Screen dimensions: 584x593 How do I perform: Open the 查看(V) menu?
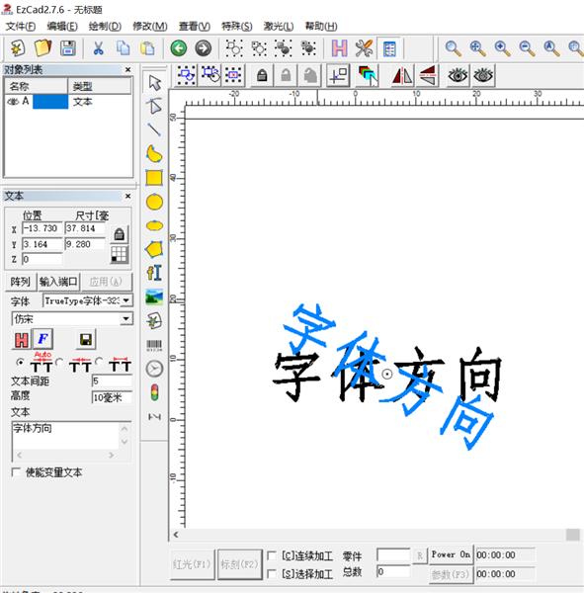[195, 27]
